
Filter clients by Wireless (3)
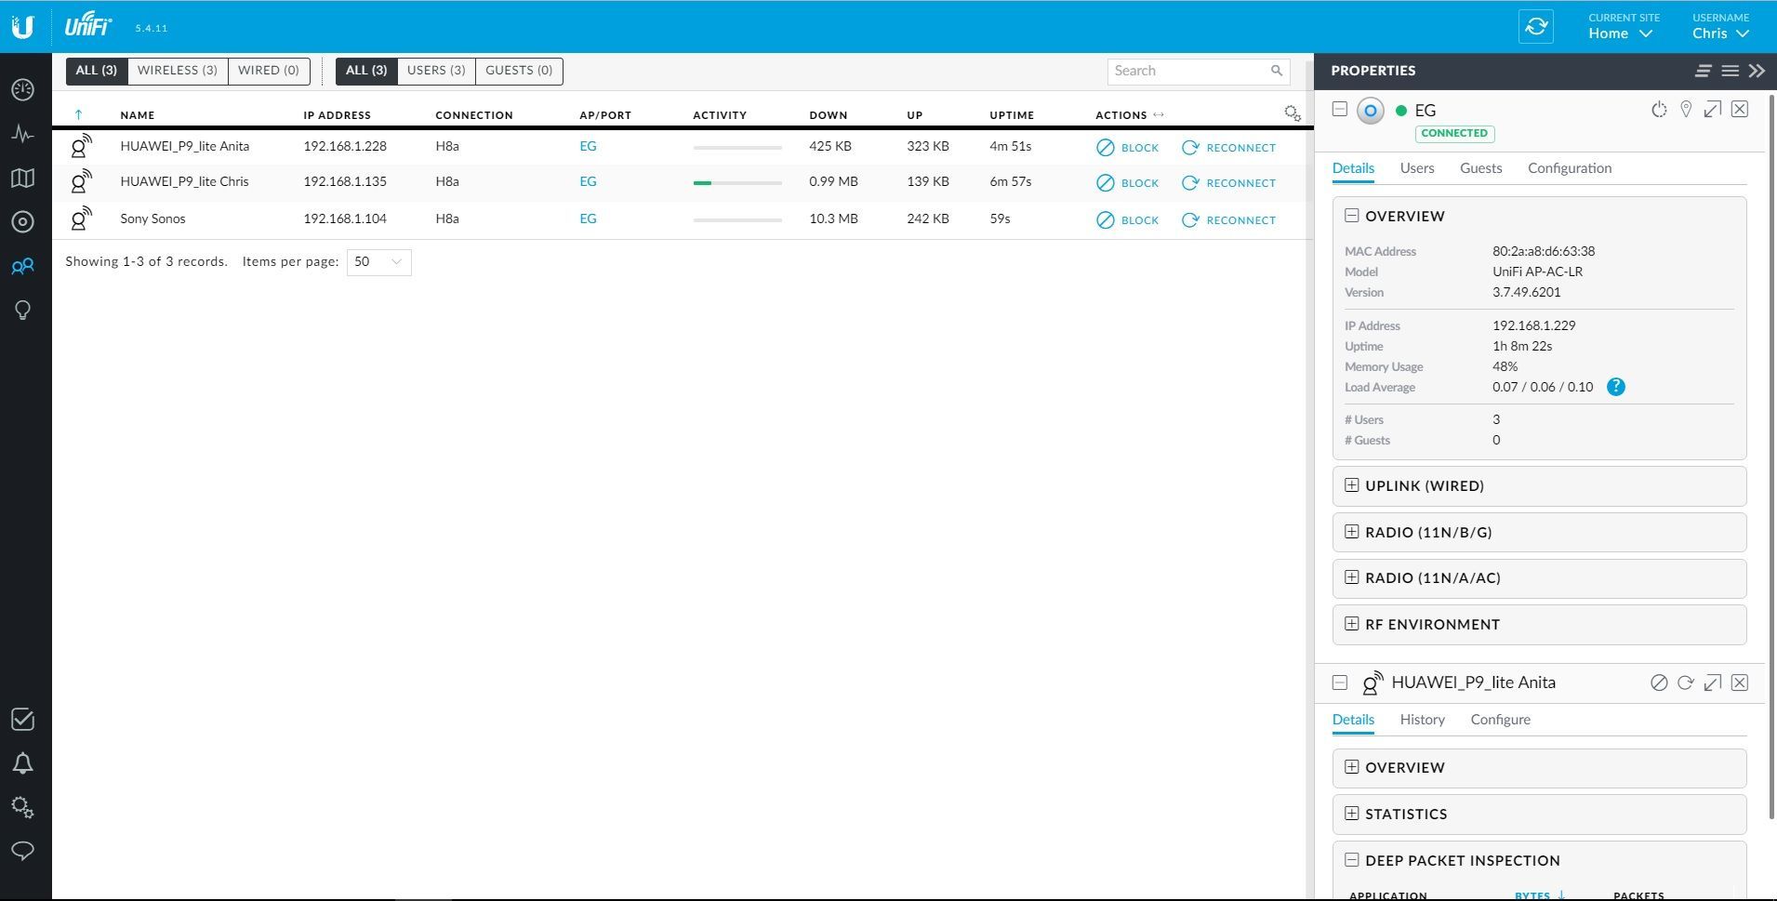[x=177, y=71]
